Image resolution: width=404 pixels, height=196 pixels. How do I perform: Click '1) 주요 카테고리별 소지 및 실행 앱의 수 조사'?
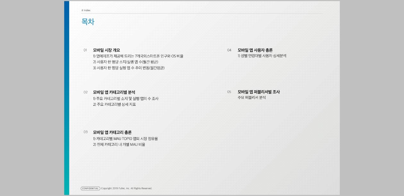pyautogui.click(x=126, y=99)
